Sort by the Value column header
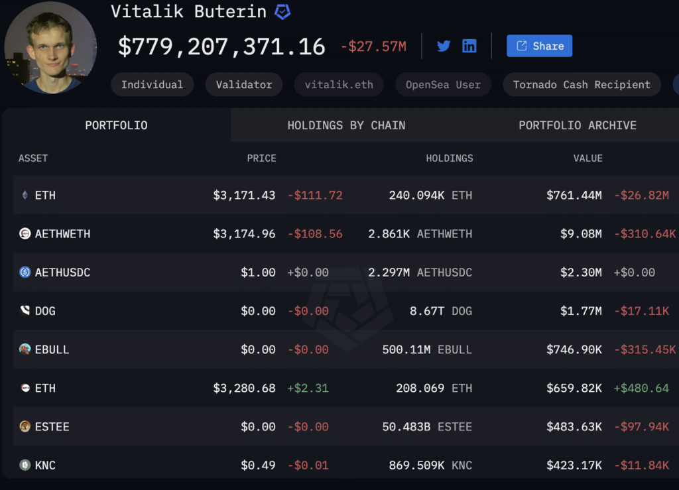 (x=587, y=158)
